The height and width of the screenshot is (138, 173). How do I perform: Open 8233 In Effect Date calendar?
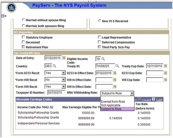(115, 73)
